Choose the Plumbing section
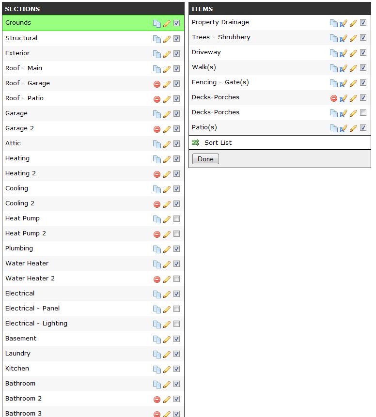 tap(19, 248)
